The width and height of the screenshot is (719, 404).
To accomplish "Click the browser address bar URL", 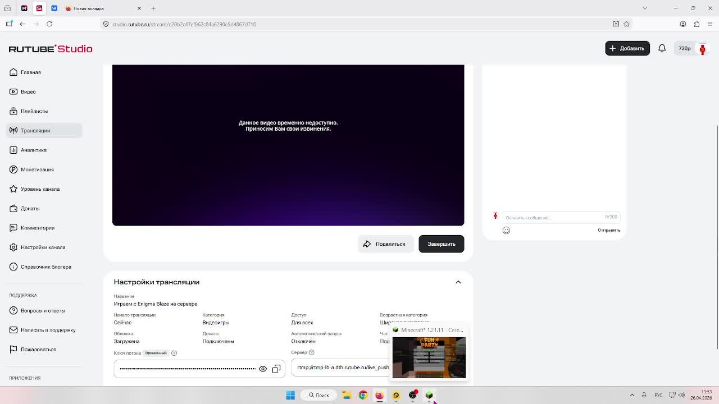I will click(184, 24).
